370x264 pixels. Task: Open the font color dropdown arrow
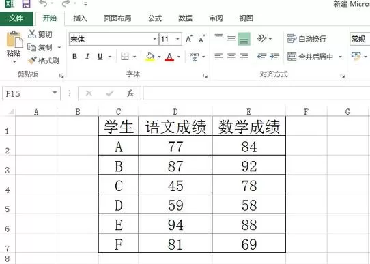pos(179,57)
